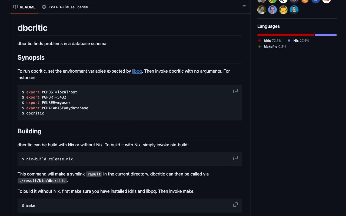
Task: Open contributor avatar with light blue background
Action: 272,10
